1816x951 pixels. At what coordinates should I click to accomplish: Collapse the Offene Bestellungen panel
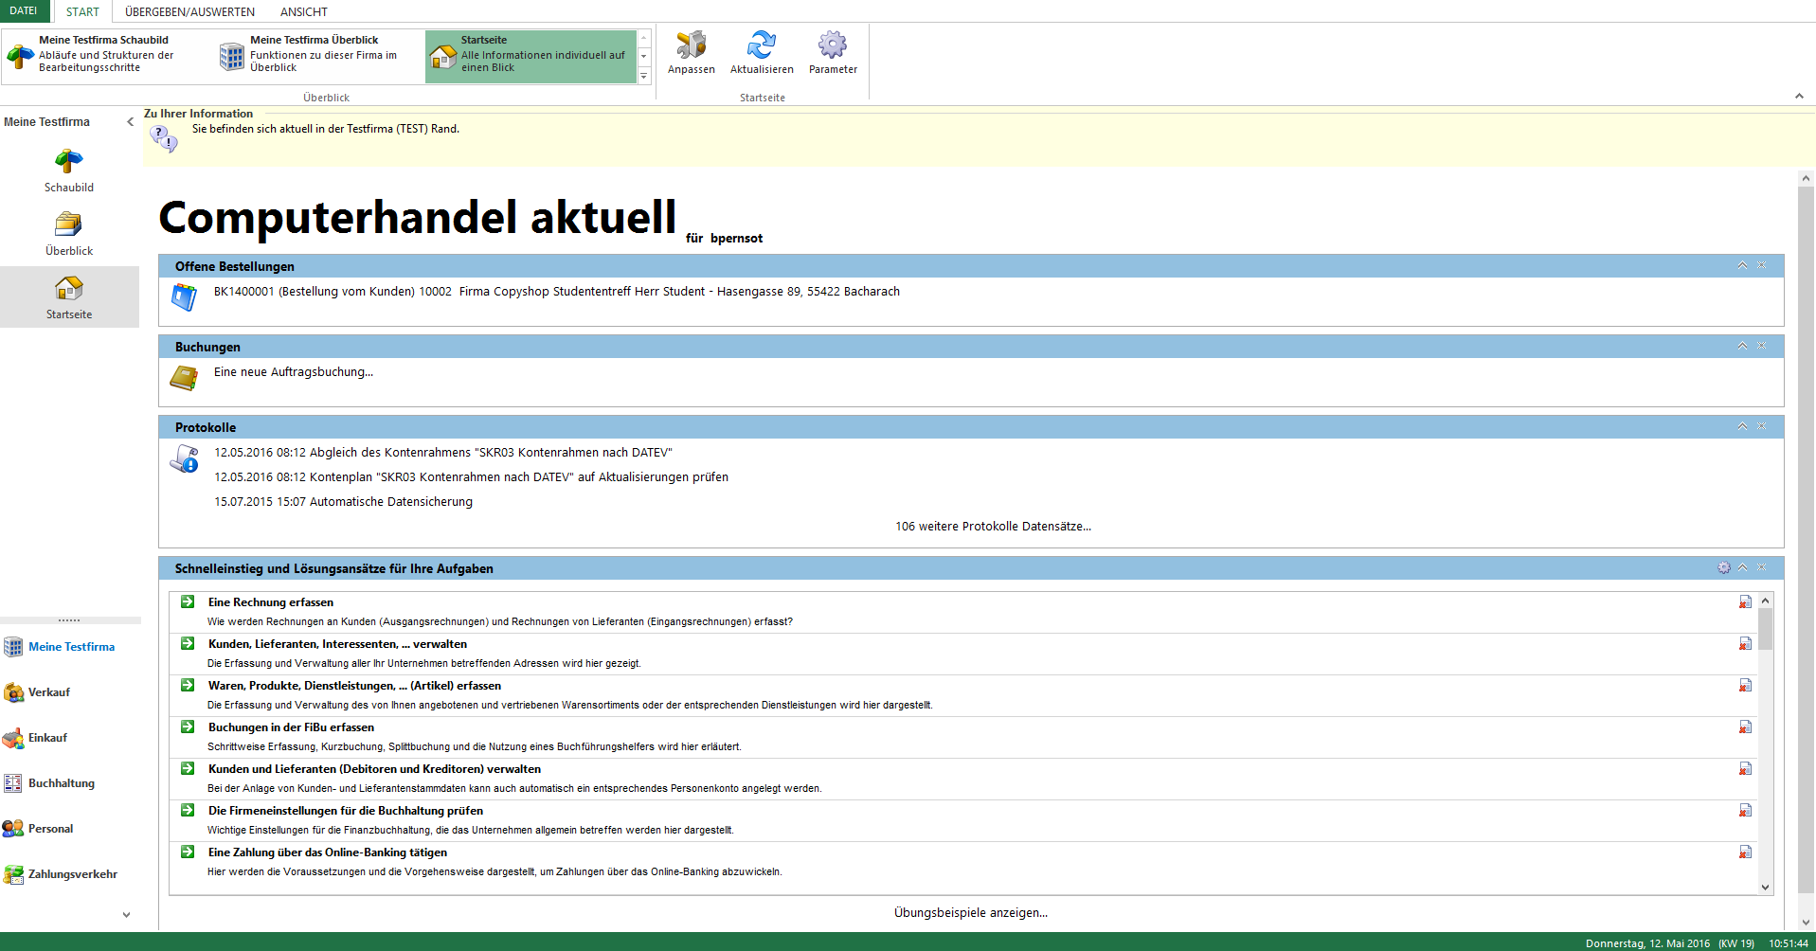1742,265
